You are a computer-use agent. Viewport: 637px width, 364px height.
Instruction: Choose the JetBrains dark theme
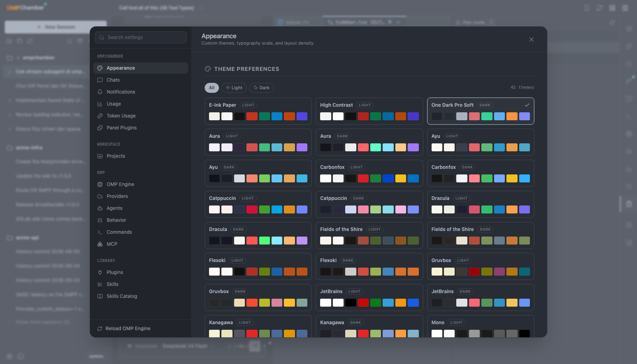[x=481, y=297]
